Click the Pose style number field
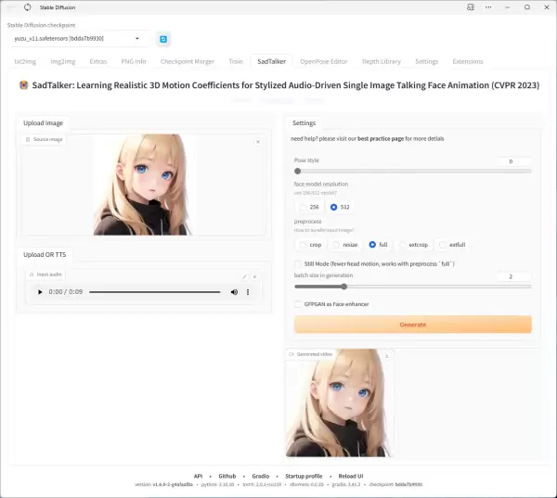The image size is (557, 498). [x=514, y=161]
